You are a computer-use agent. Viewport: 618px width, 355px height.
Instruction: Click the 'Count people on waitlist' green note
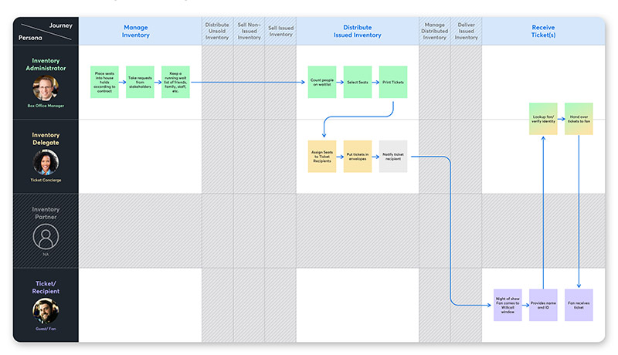[322, 82]
